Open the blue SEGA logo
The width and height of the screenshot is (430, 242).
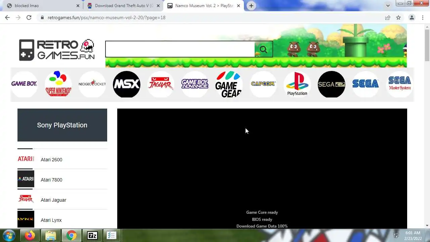365,84
